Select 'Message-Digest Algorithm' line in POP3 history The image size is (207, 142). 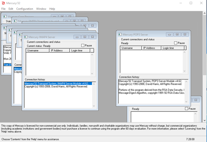pyautogui.click(x=151, y=93)
